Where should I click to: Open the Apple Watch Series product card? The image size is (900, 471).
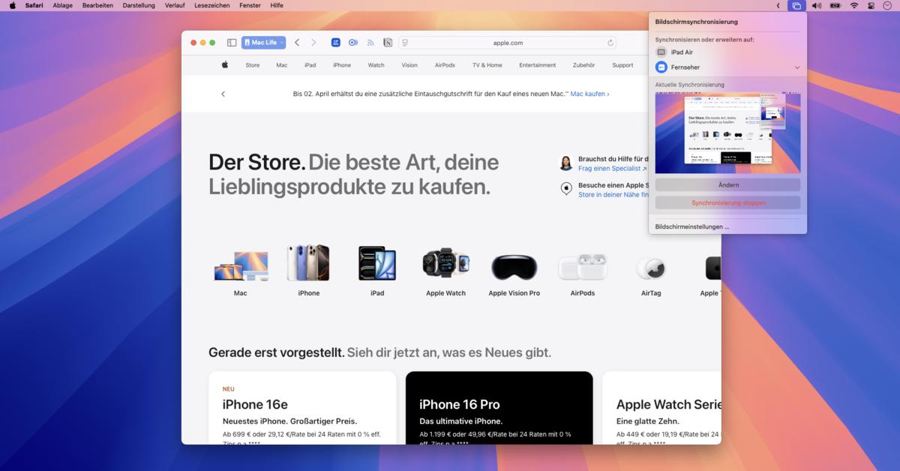[x=661, y=408]
